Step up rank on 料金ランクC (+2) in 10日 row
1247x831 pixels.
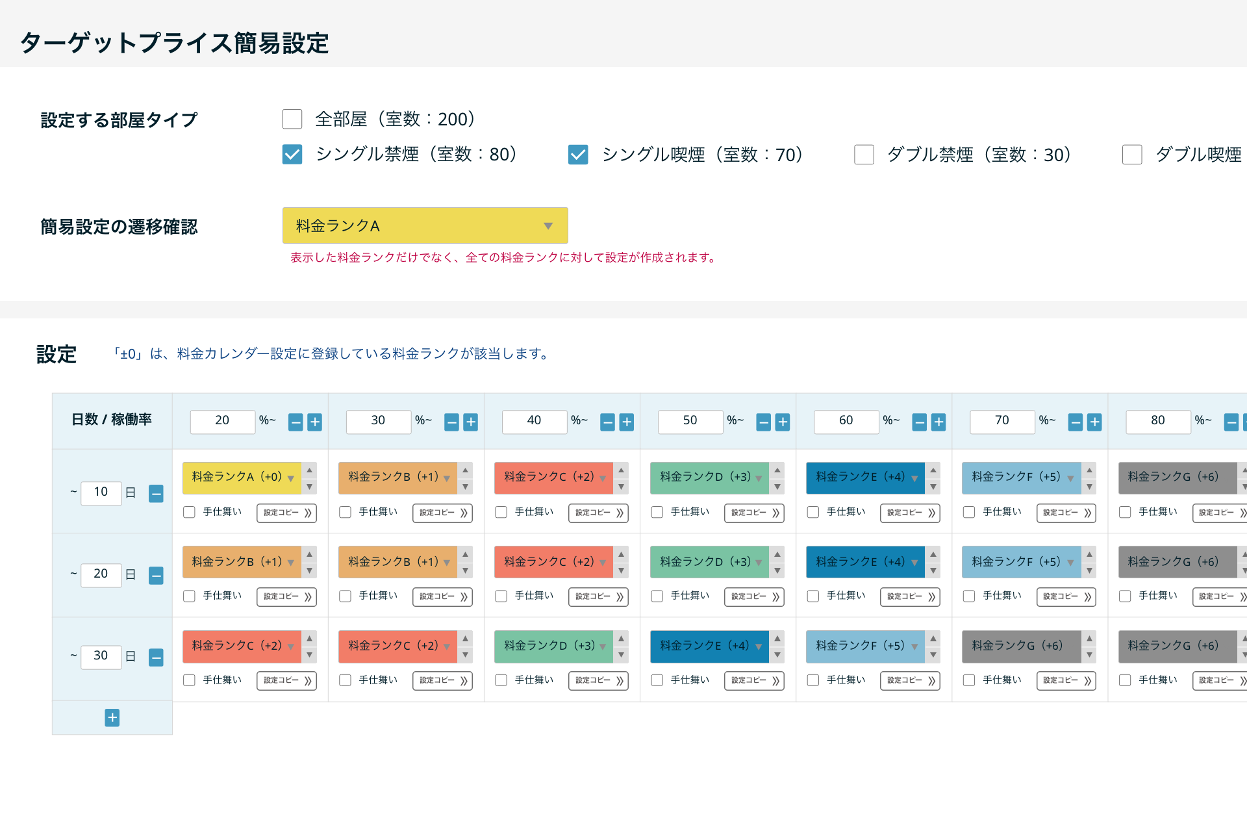pos(622,470)
